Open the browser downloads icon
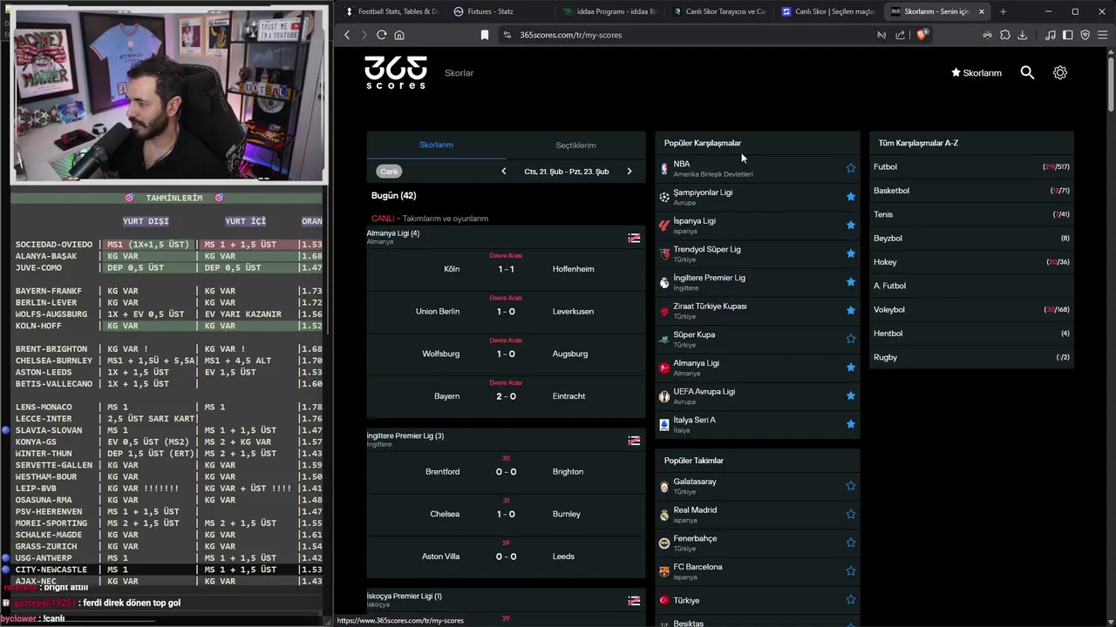 click(1023, 35)
